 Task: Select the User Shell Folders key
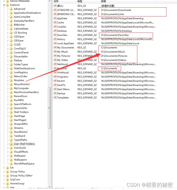[x=24, y=144]
